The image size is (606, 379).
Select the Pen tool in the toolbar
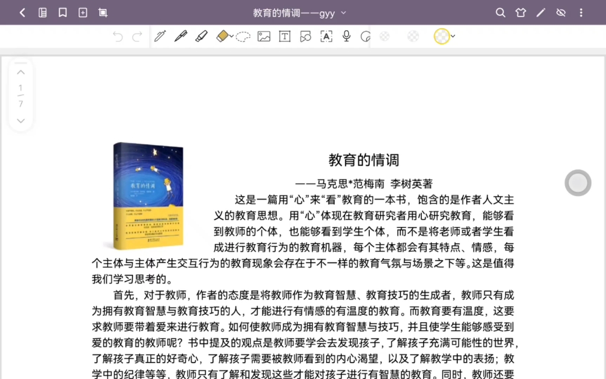point(179,36)
